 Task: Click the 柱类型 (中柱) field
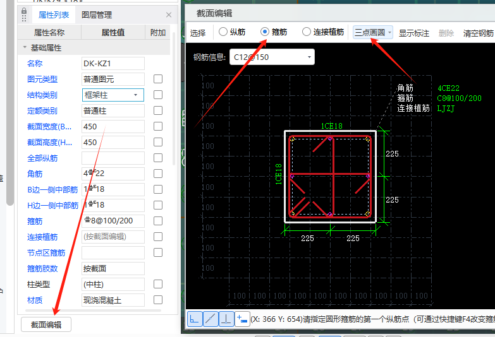[113, 285]
